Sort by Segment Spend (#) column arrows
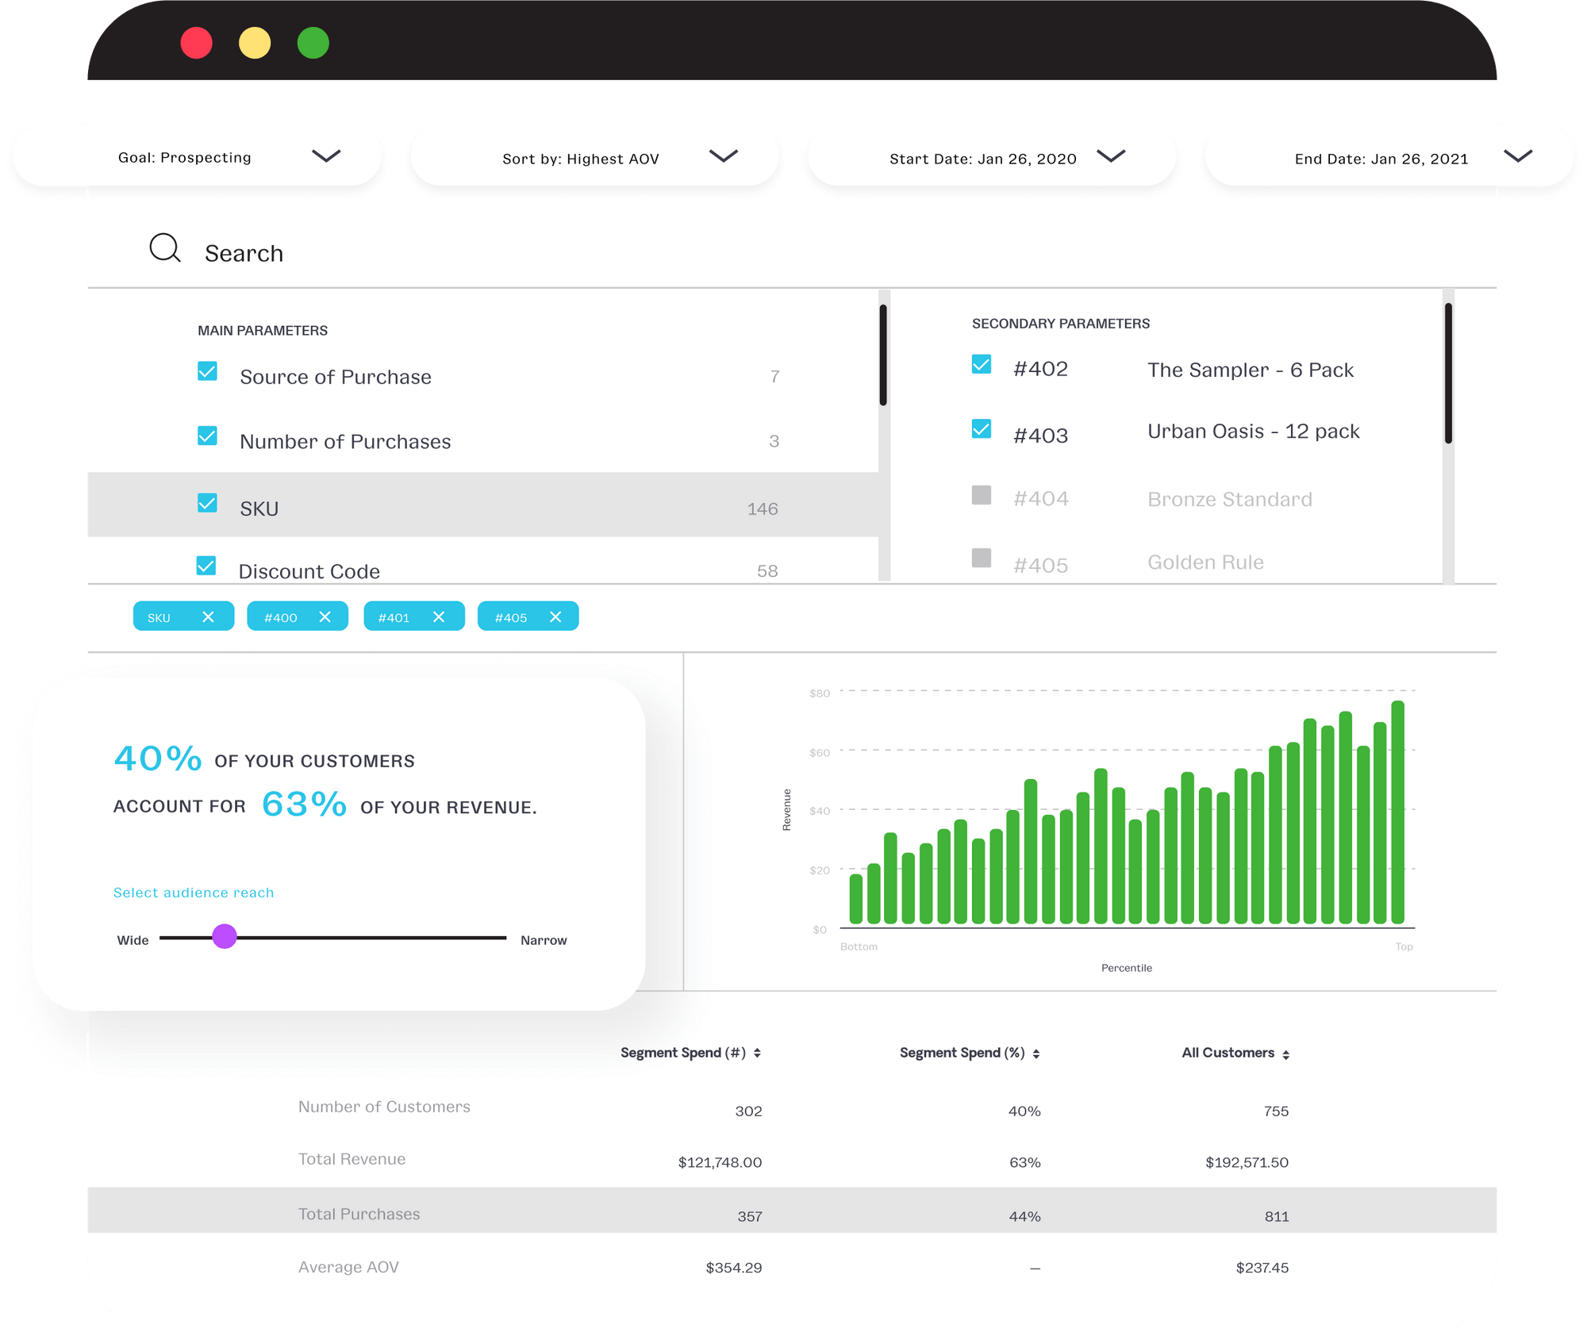Viewport: 1587px width, 1336px height. [x=757, y=1053]
